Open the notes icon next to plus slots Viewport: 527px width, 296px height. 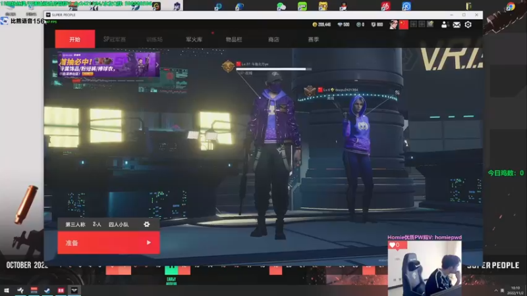pos(430,24)
